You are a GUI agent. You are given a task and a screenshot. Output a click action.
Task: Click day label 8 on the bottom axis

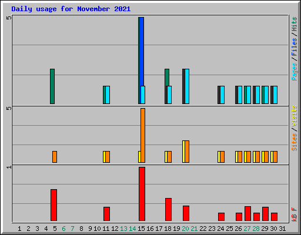[81, 229]
